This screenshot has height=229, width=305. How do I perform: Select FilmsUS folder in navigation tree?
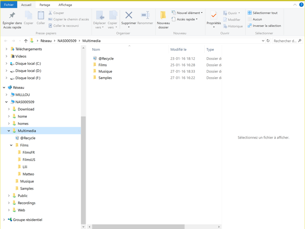29,160
